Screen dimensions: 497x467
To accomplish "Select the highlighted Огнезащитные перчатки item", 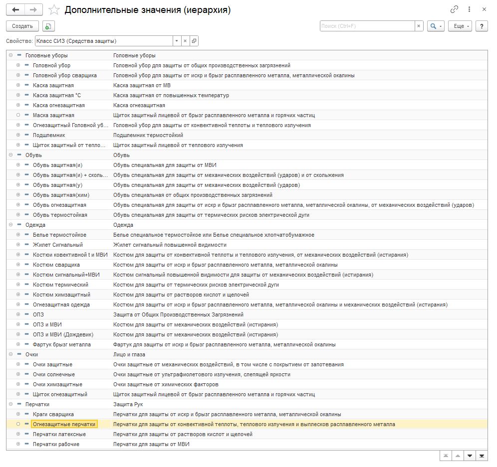I will [64, 424].
